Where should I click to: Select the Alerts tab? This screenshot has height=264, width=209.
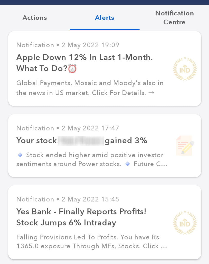point(104,18)
